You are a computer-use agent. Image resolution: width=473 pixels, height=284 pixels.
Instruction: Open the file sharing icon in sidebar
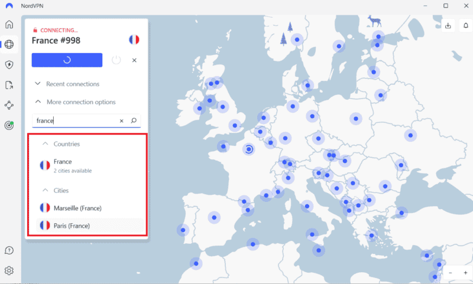[x=9, y=85]
